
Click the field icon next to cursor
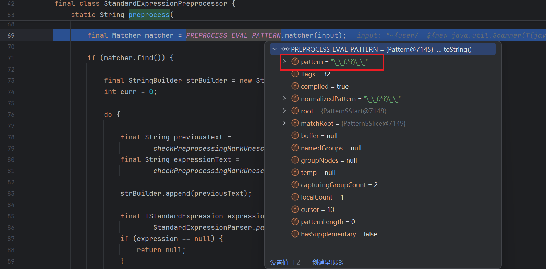[x=295, y=209]
